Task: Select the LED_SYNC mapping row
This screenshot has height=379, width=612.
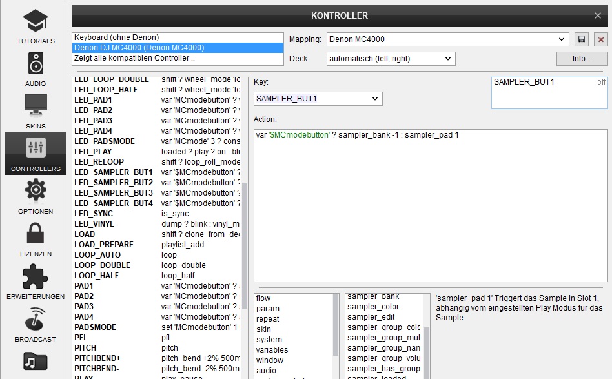Action: (x=158, y=214)
